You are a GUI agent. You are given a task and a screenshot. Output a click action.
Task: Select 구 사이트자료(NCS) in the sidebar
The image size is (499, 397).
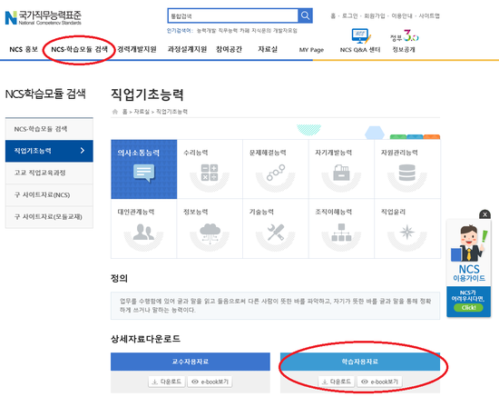pyautogui.click(x=49, y=194)
